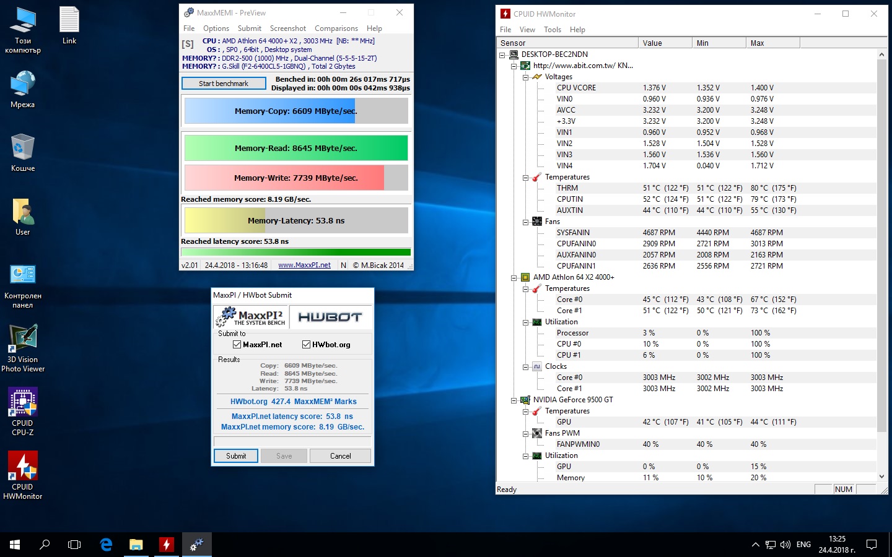Collapse the AMD Athlon 64 X2 4000+ node
The image size is (892, 557).
pyautogui.click(x=514, y=277)
